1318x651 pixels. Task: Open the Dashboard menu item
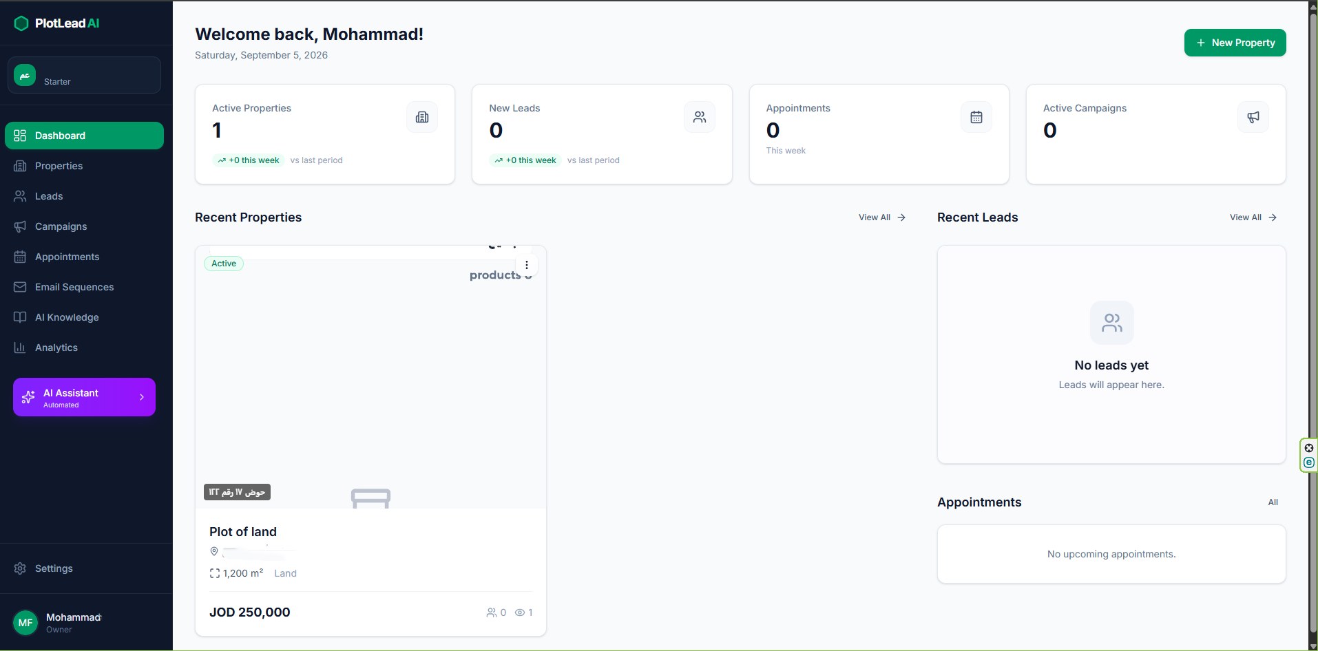[x=84, y=136]
